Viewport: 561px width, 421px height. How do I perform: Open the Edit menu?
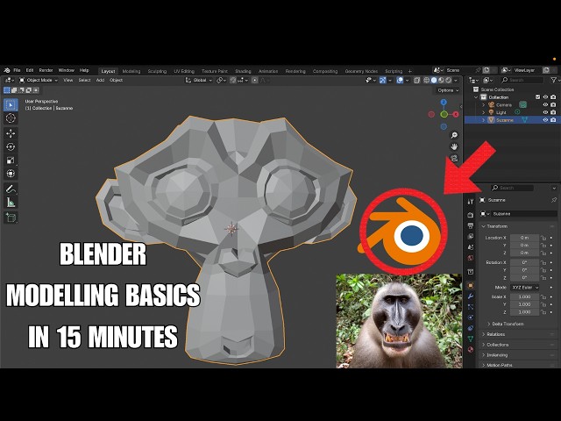point(30,70)
